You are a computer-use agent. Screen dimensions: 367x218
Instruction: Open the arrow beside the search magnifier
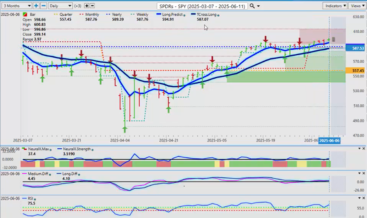click(x=259, y=6)
